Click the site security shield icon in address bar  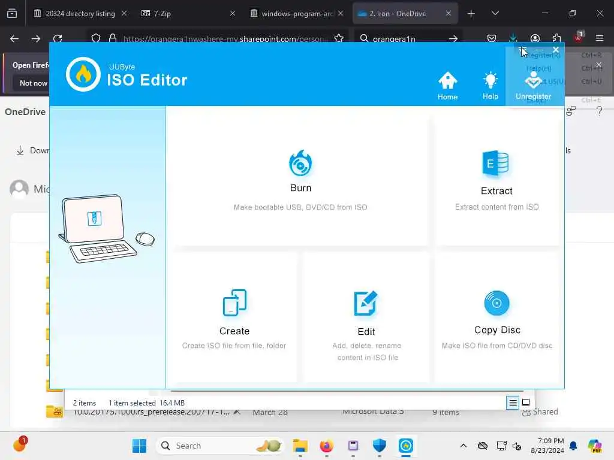[x=95, y=38]
